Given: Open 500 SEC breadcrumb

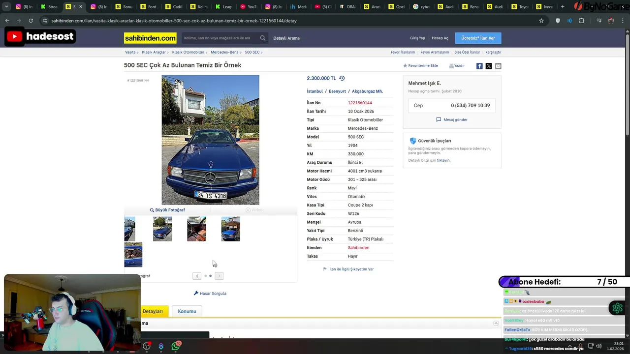Looking at the screenshot, I should [252, 52].
